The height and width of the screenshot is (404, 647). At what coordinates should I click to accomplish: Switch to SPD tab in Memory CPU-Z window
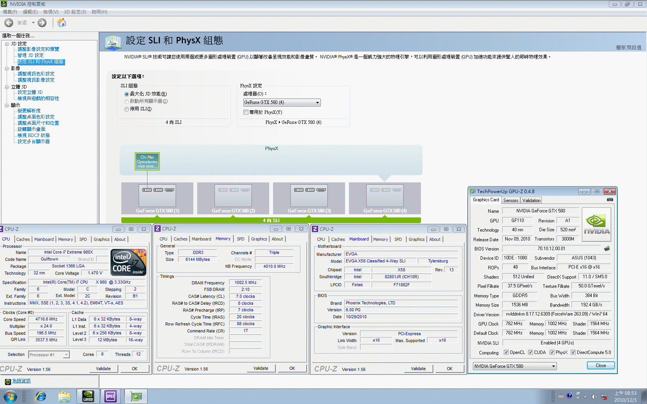241,239
